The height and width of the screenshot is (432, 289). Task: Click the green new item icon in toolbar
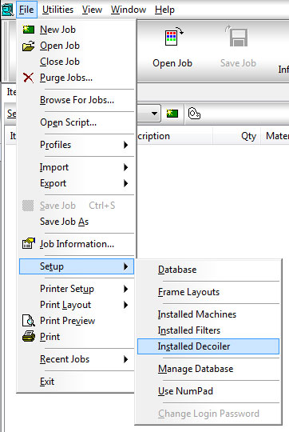[172, 114]
